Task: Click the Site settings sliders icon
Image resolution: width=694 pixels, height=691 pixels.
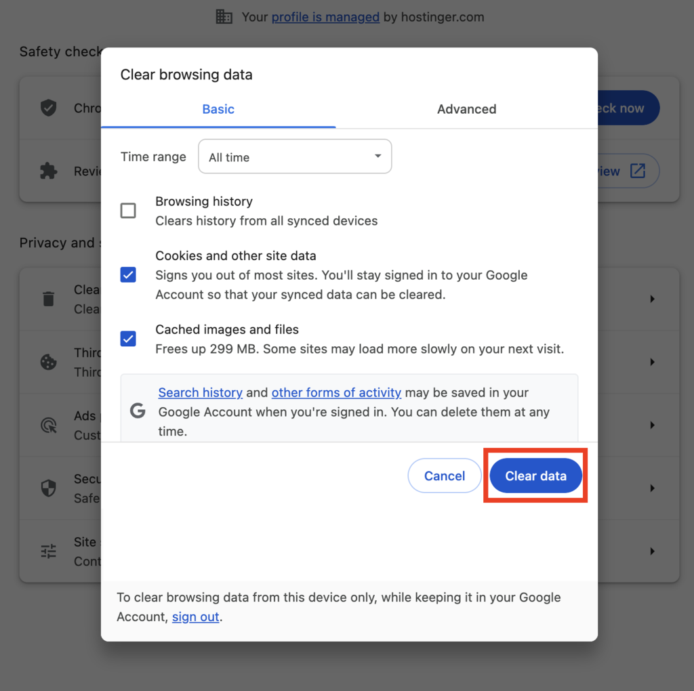Action: pyautogui.click(x=49, y=551)
